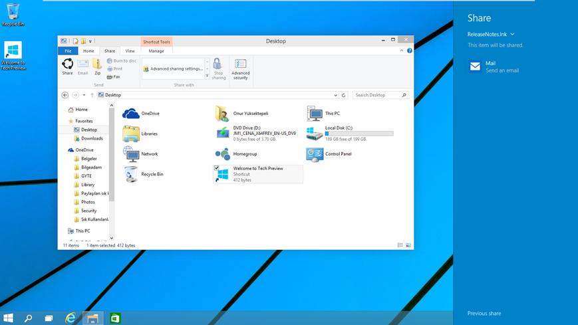
Task: Click Burn to disc
Action: (121, 60)
